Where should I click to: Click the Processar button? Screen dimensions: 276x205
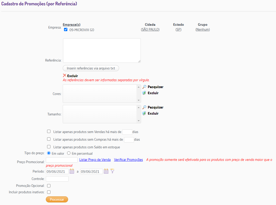(57, 199)
